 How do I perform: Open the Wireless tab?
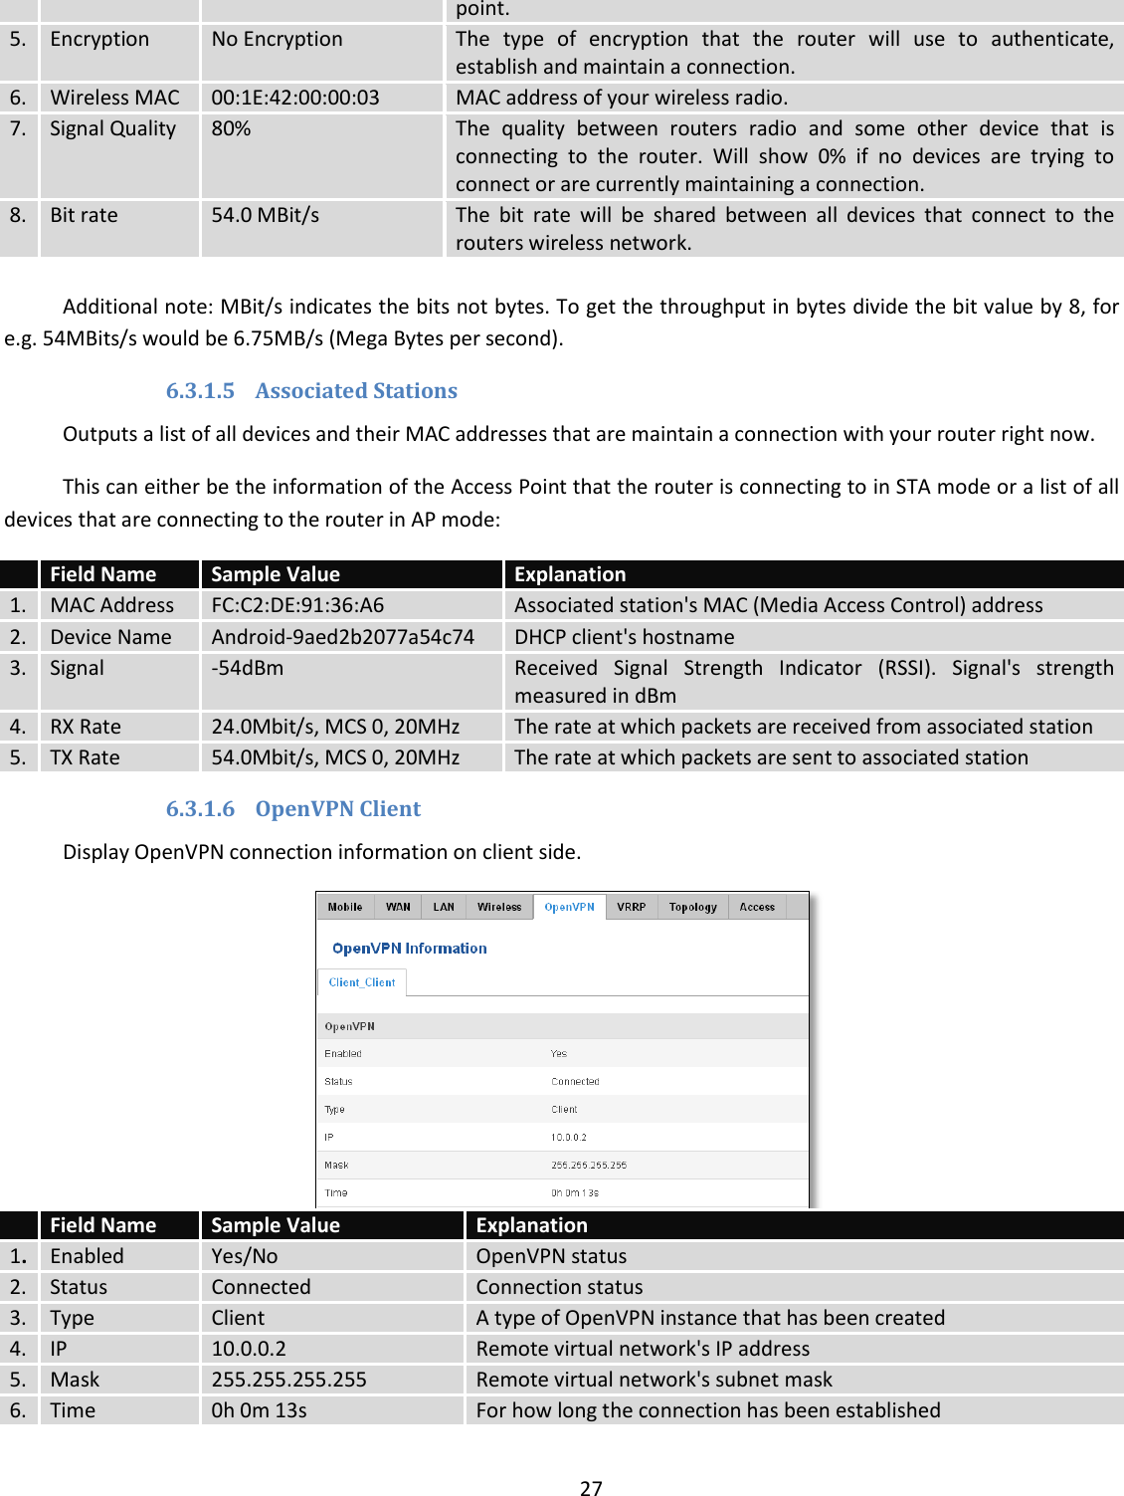[499, 907]
